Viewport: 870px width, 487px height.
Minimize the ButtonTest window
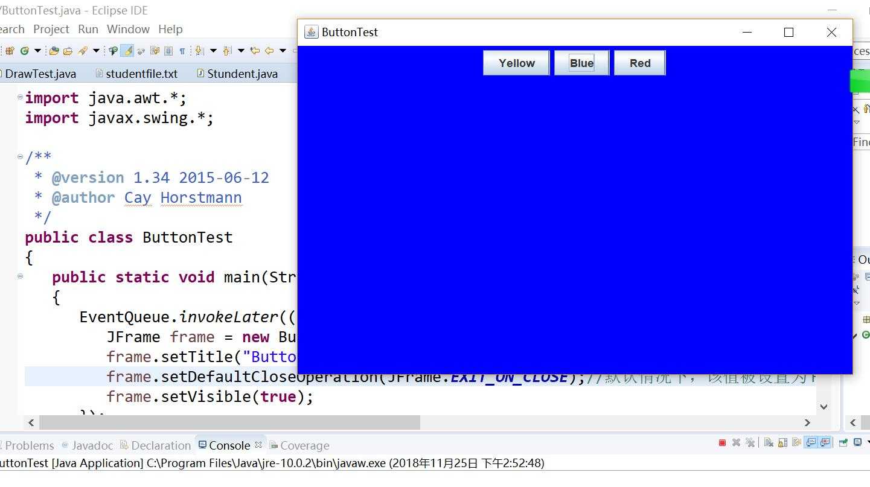pyautogui.click(x=747, y=32)
